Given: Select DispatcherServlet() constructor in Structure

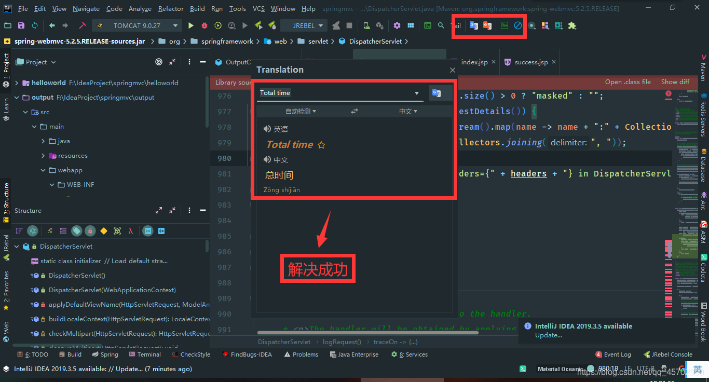Looking at the screenshot, I should pos(77,276).
